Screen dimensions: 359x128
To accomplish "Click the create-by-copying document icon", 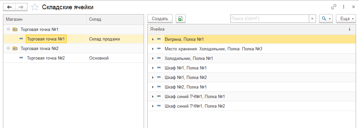I will pyautogui.click(x=180, y=19).
